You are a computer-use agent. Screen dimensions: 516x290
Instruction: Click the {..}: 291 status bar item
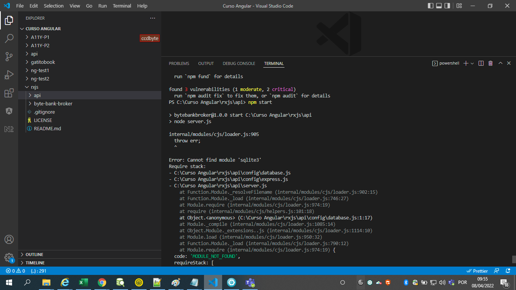click(39, 271)
